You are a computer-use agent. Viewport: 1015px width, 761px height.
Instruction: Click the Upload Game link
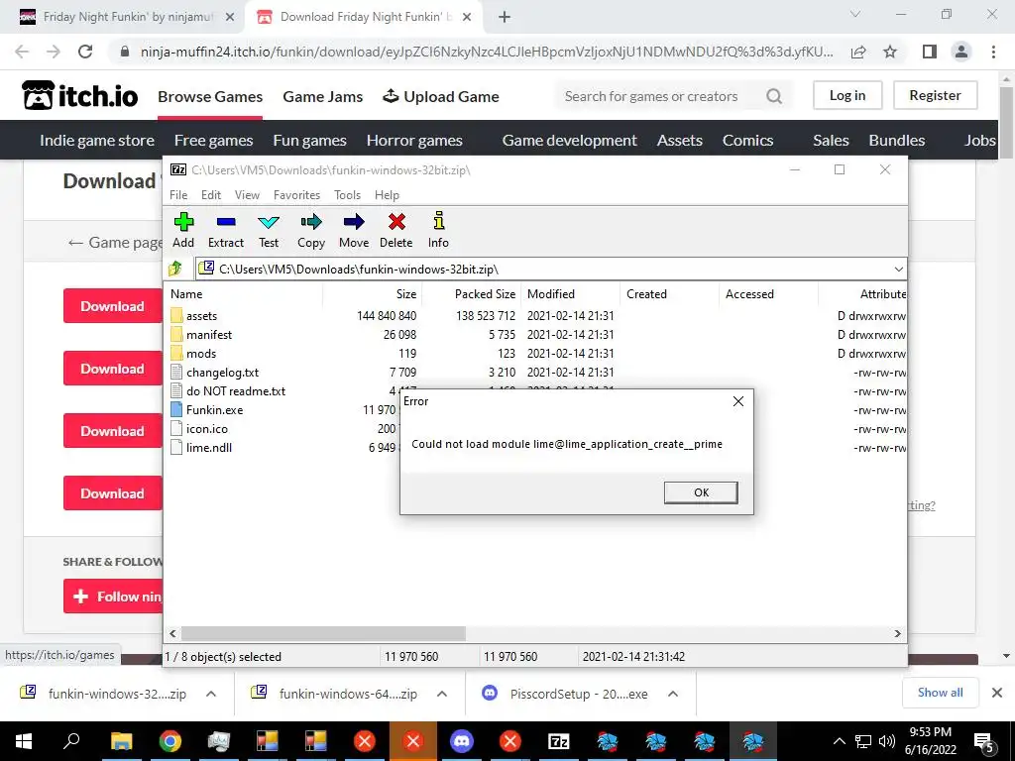coord(441,96)
